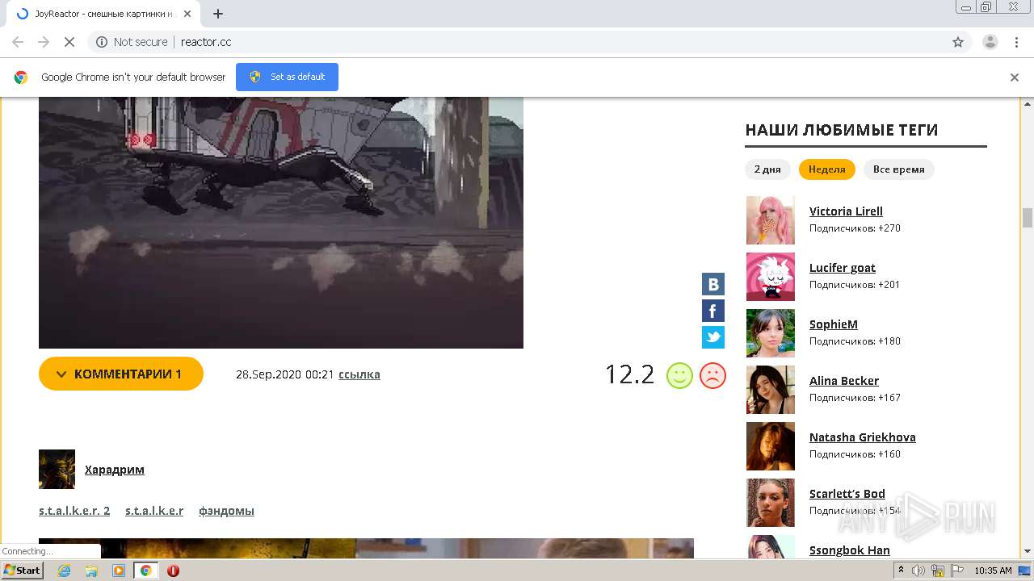Click SophieM avatar thumbnail

[771, 333]
